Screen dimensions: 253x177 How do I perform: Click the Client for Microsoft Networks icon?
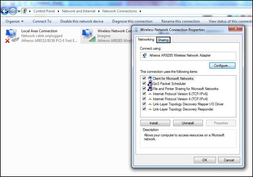pyautogui.click(x=150, y=78)
